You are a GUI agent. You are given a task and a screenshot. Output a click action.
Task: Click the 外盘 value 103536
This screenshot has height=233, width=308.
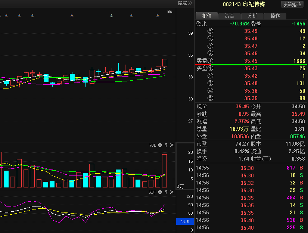pyautogui.click(x=240, y=136)
